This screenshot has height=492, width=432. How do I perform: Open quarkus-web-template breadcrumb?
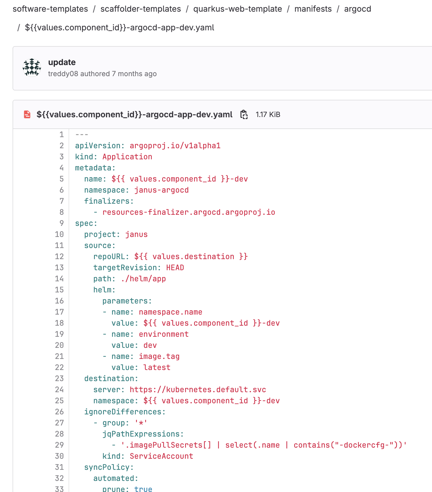coord(238,9)
